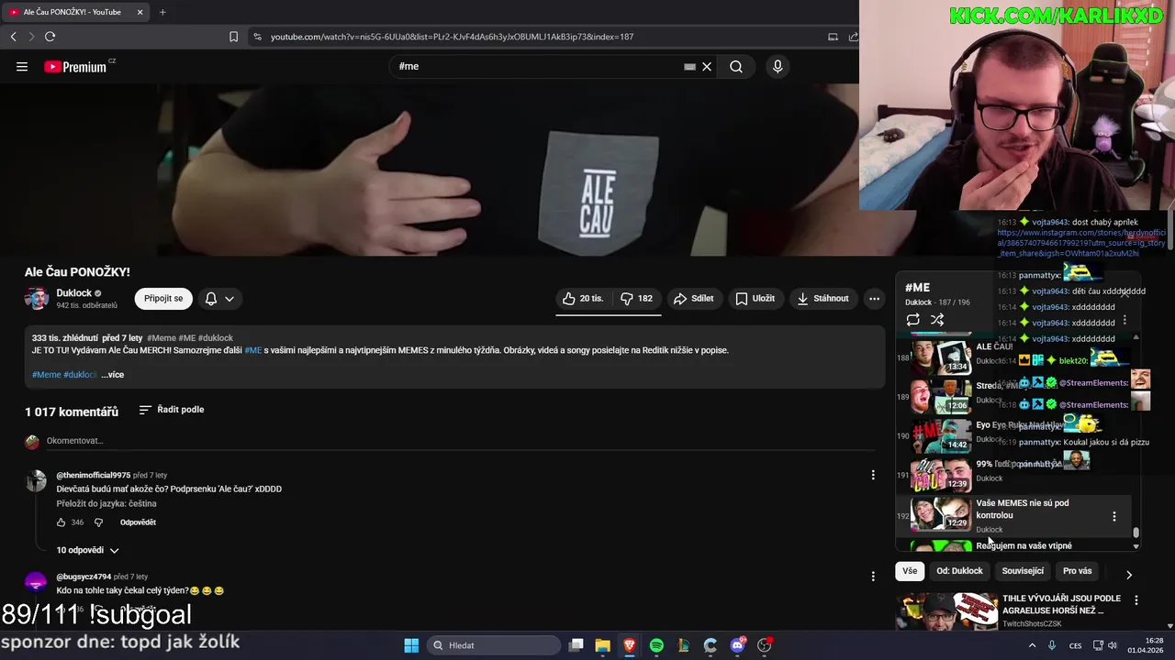Focus the Okomentovat comment input

click(x=459, y=441)
